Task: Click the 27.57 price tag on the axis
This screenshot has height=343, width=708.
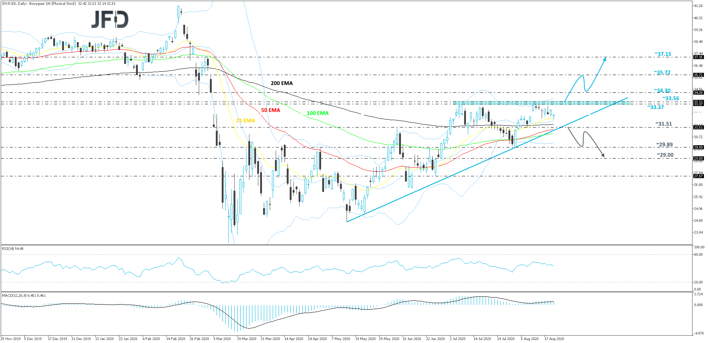Action: click(698, 176)
